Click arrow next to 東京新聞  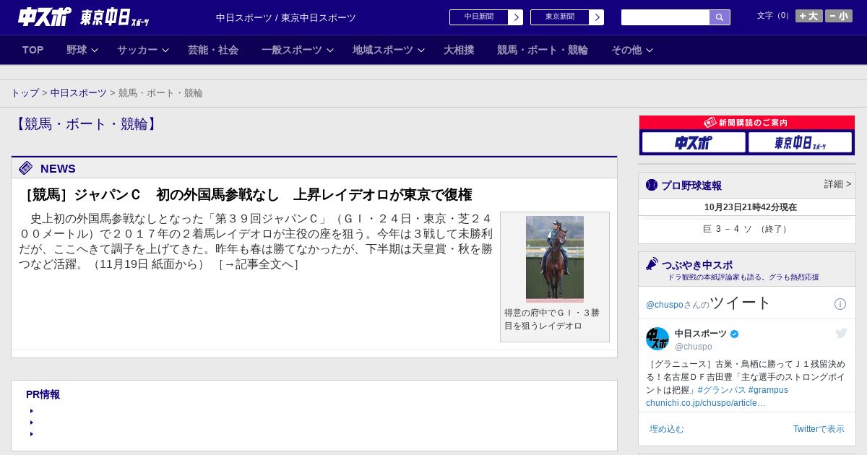tap(597, 17)
